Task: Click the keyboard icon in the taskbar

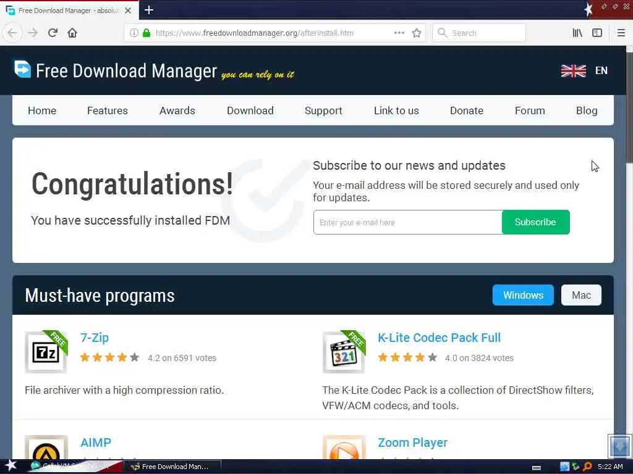Action: [x=537, y=468]
